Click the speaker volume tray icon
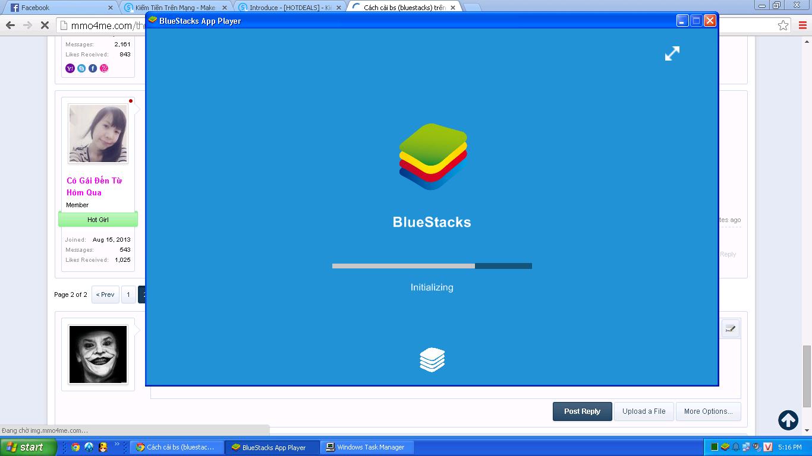The width and height of the screenshot is (812, 456). click(x=757, y=447)
